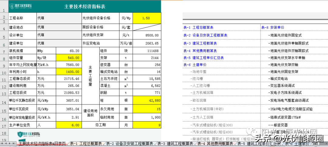Open the -土方人工回填 sub-item link

pyautogui.click(x=202, y=117)
